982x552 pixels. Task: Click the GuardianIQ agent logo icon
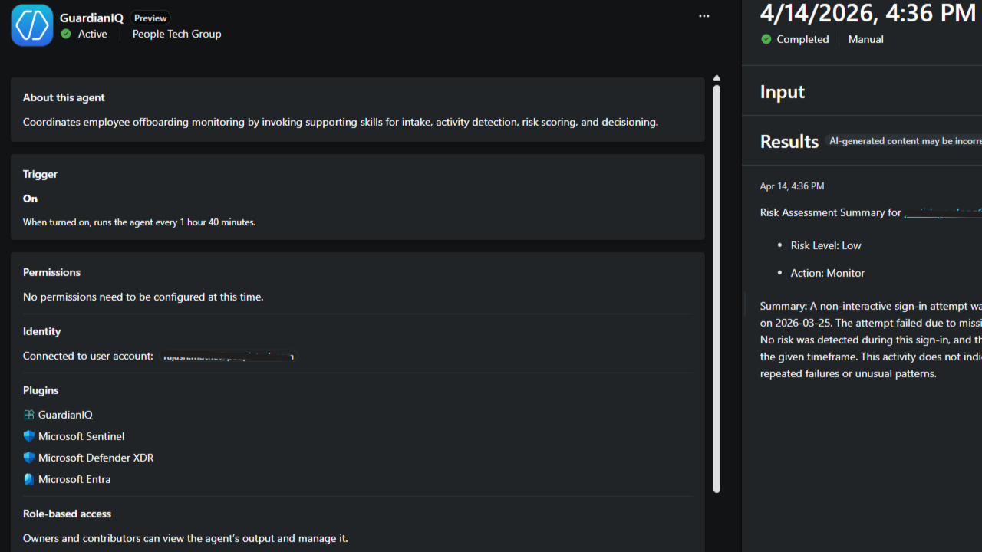coord(32,25)
